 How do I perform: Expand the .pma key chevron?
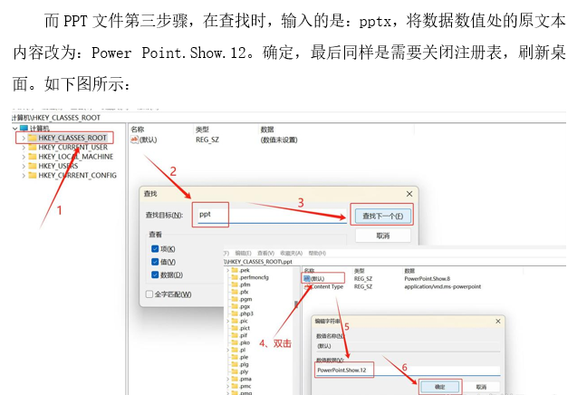[x=228, y=379]
